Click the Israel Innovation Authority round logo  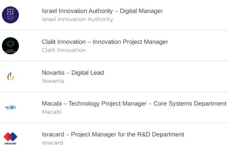click(10, 15)
